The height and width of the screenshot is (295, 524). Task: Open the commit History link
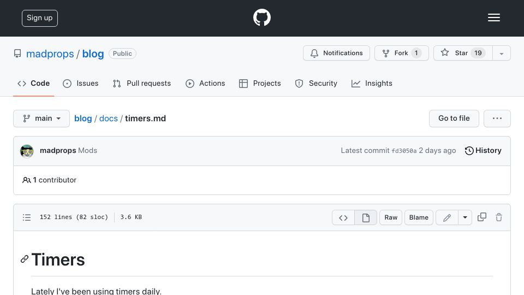coord(483,151)
